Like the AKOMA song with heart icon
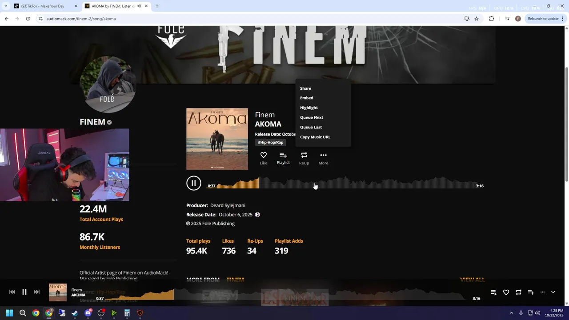The height and width of the screenshot is (320, 569). click(263, 158)
